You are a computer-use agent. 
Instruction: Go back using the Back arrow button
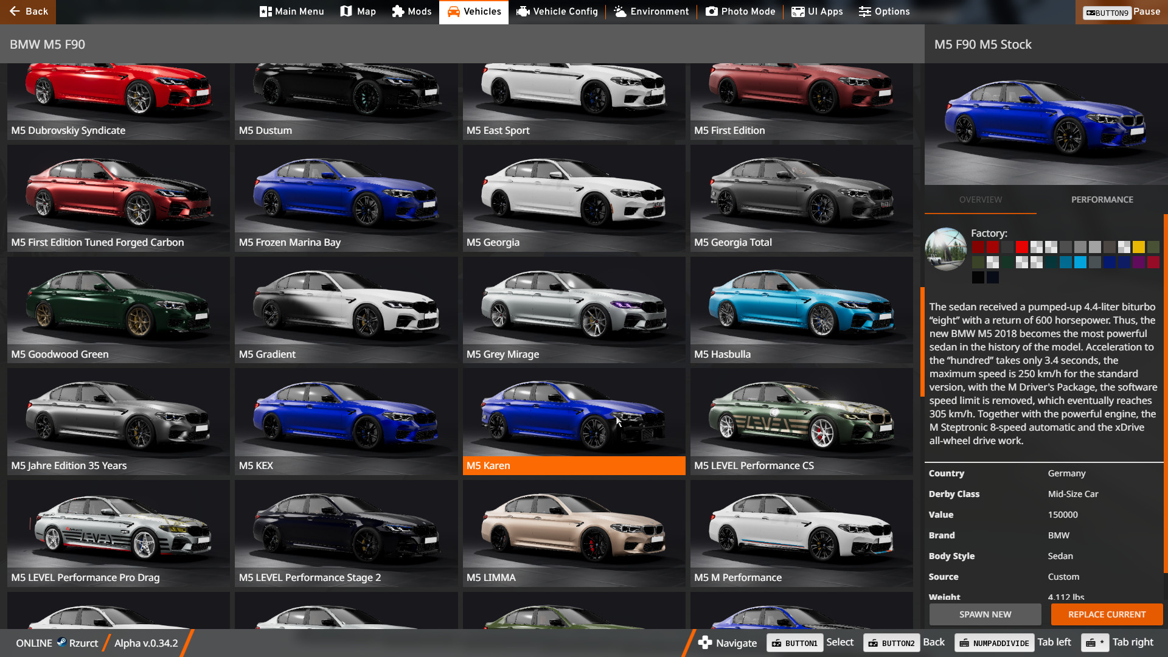click(x=28, y=12)
